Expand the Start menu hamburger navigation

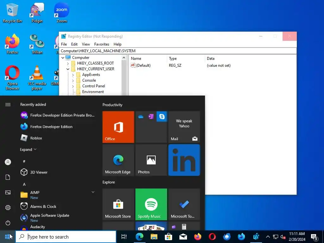[x=8, y=104]
